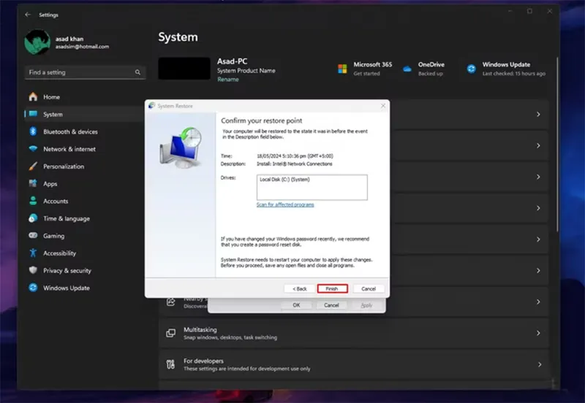Click the Accessibility figure icon
This screenshot has width=585, height=403.
pyautogui.click(x=33, y=253)
